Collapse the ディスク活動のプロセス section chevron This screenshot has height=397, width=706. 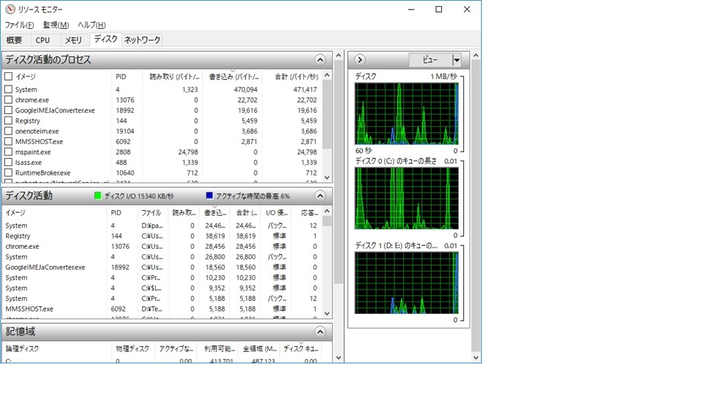(320, 60)
